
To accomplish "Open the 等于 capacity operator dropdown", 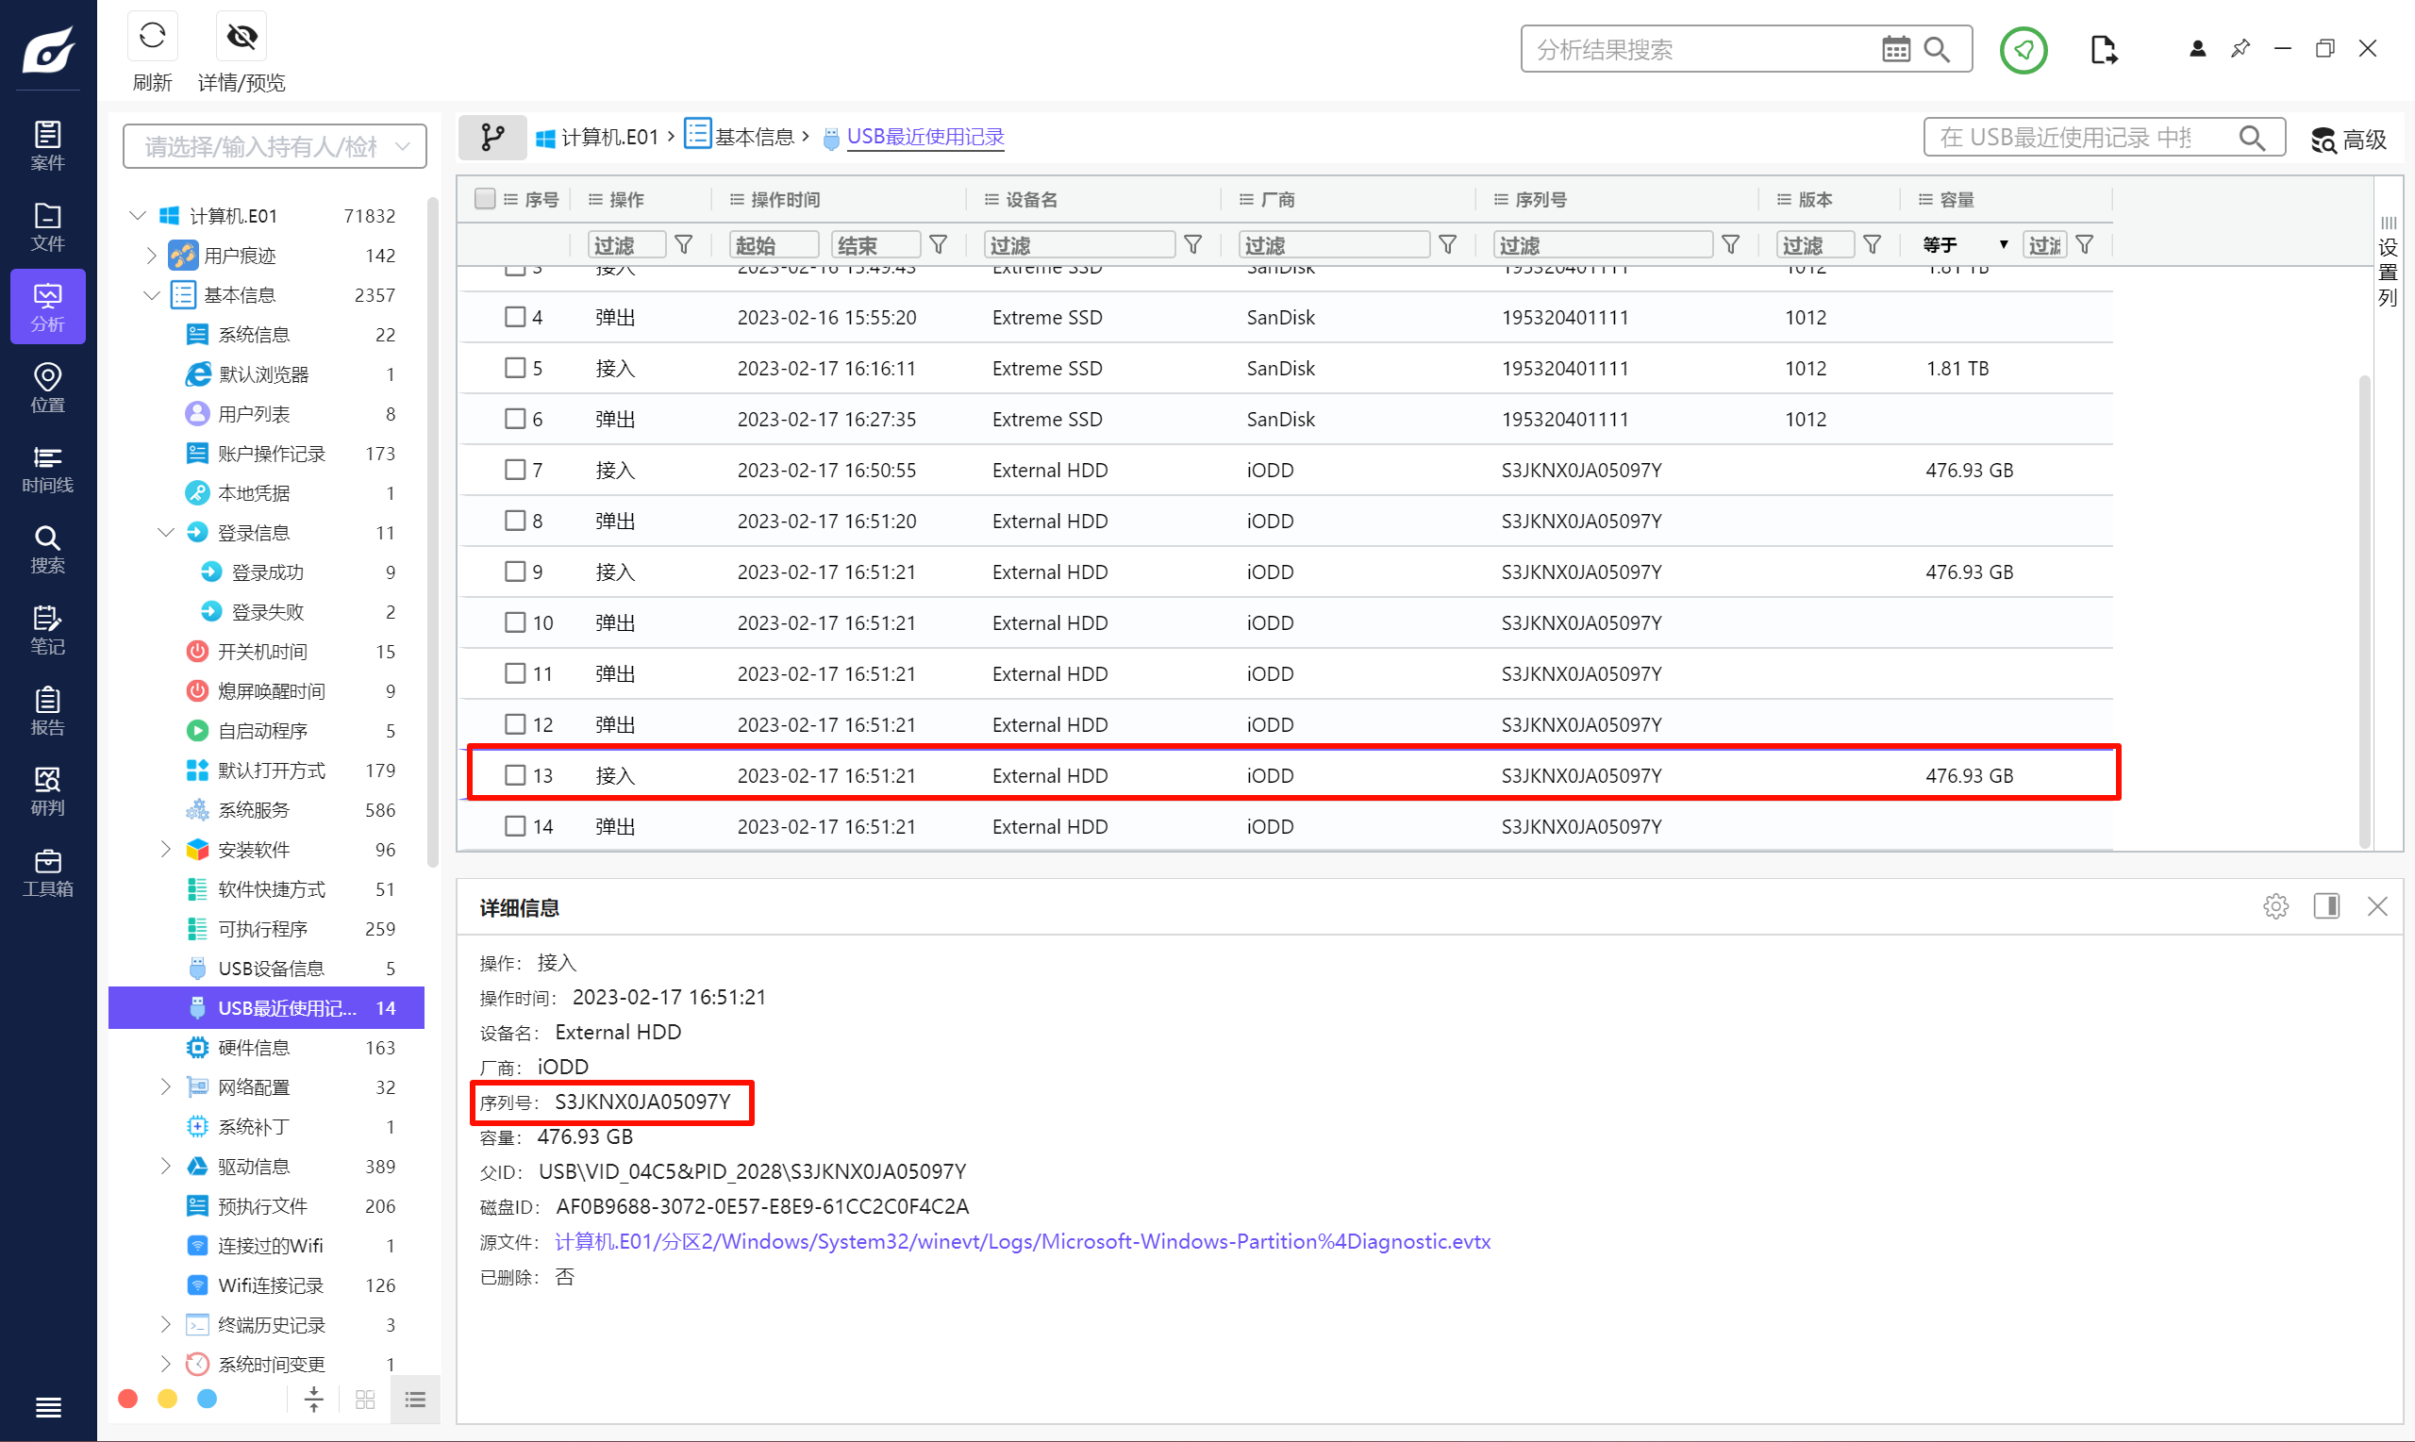I will click(x=1964, y=245).
